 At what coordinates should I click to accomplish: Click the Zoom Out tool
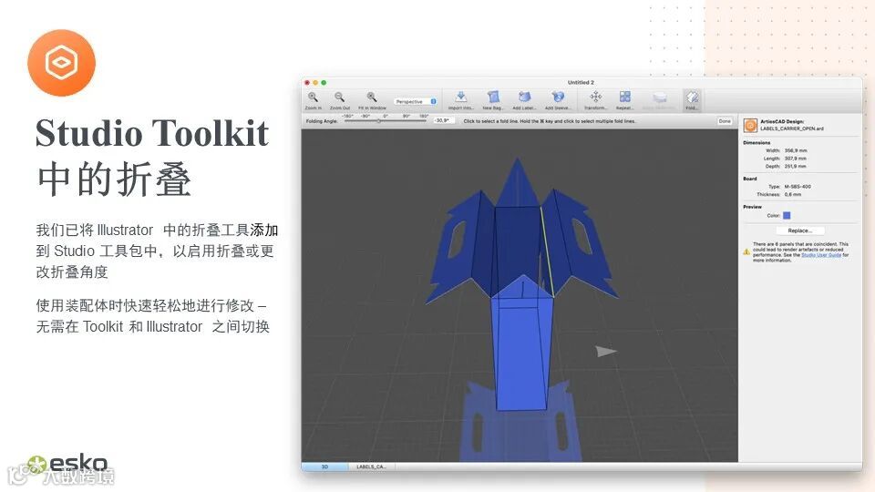coord(339,100)
